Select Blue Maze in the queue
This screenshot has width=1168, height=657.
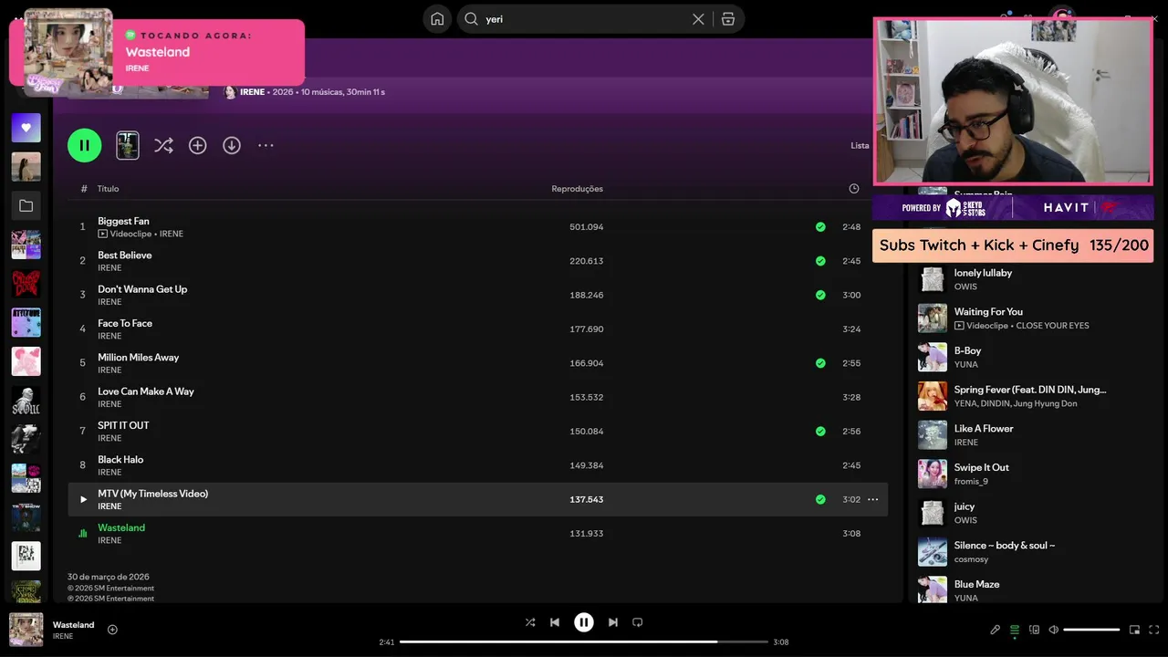tap(976, 584)
